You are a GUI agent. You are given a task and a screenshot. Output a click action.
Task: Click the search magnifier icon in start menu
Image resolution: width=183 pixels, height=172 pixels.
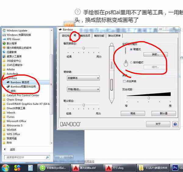pyautogui.click(x=47, y=157)
